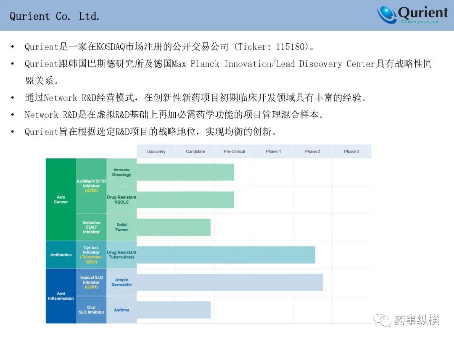Click the 'Qurient Co. Ltd.' slide title
The image size is (454, 340).
[54, 16]
